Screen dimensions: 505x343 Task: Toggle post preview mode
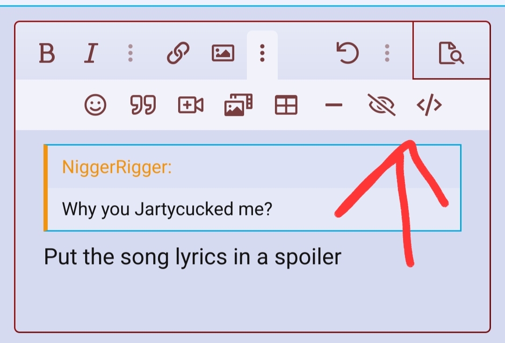[451, 53]
